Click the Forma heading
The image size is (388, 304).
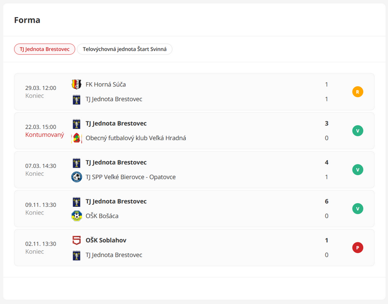click(x=27, y=20)
